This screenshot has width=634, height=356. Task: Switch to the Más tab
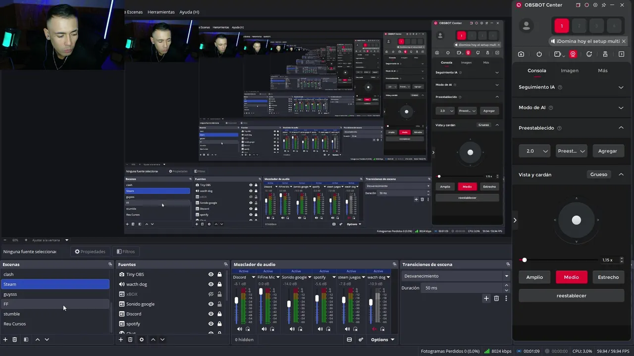(603, 71)
